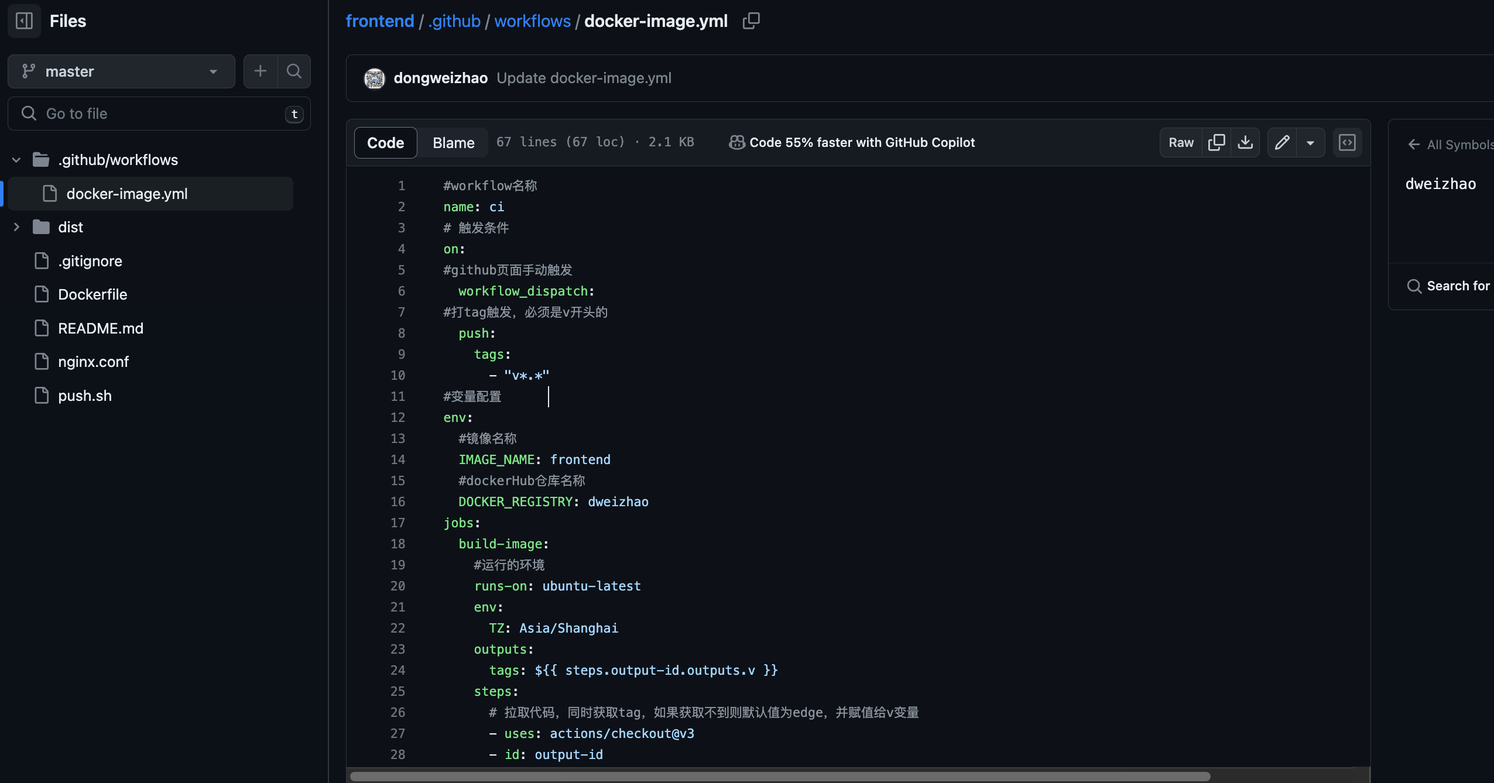Select the master branch dropdown
Screen dimensions: 1494x783
[x=118, y=70]
